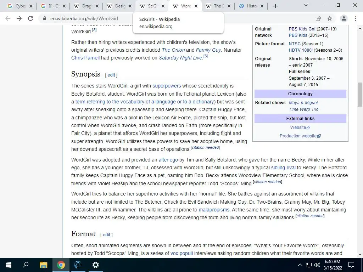Follow the lexicon term definition link
363x272 pixels.
click(145, 102)
